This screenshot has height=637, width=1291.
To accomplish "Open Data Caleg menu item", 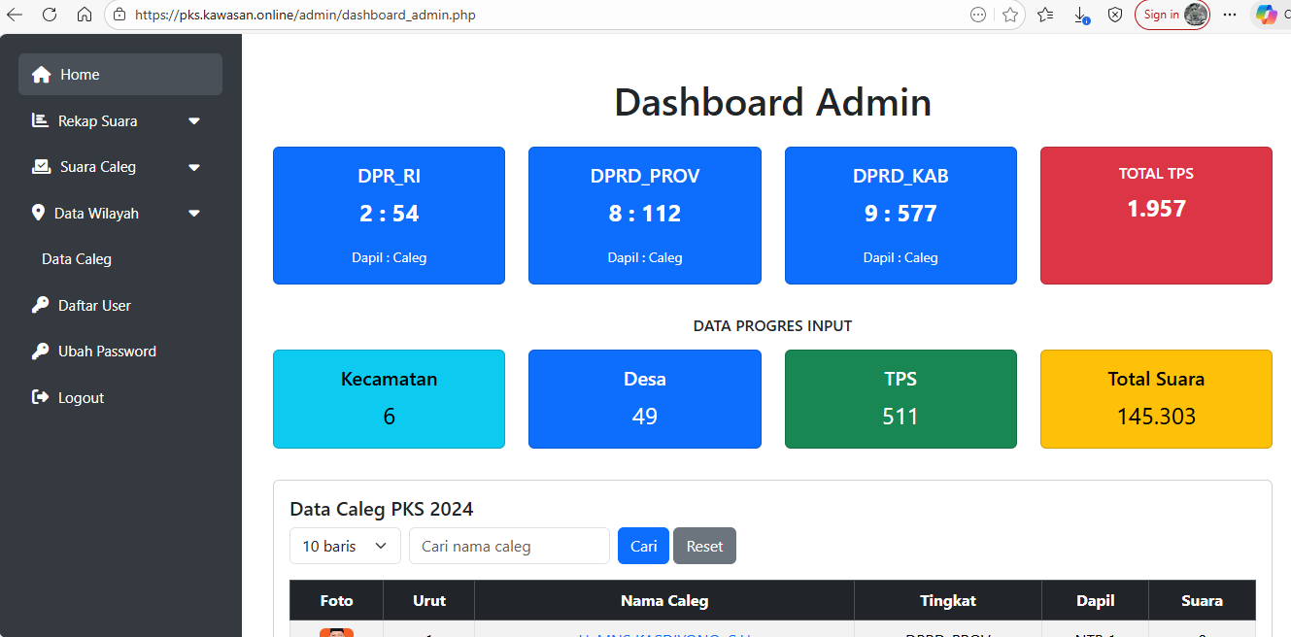I will coord(77,259).
